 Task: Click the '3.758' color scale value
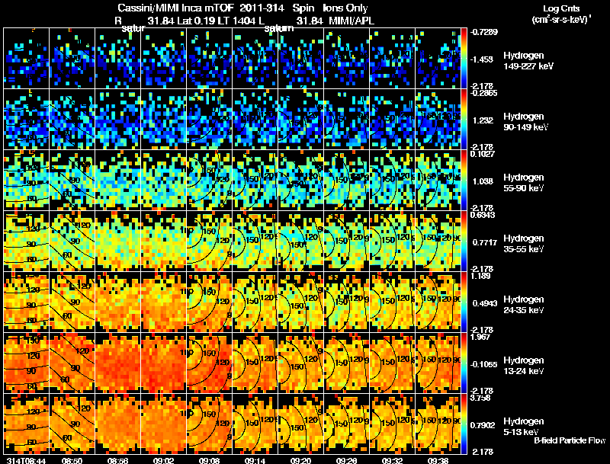pos(480,398)
